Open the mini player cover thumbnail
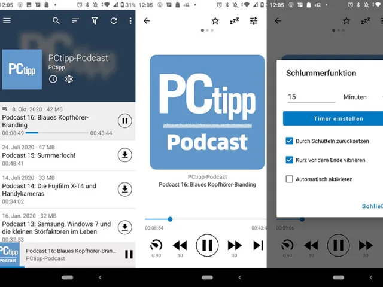 10,255
